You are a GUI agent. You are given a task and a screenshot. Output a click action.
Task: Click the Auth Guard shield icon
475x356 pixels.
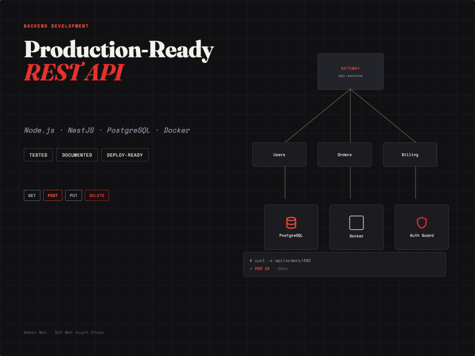click(x=422, y=223)
